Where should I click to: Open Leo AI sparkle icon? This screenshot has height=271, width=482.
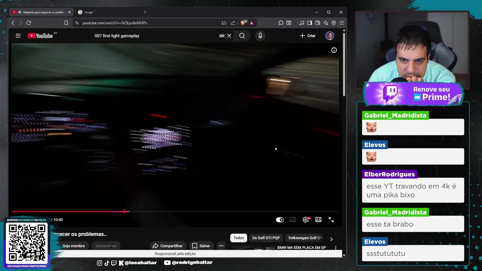click(x=326, y=23)
